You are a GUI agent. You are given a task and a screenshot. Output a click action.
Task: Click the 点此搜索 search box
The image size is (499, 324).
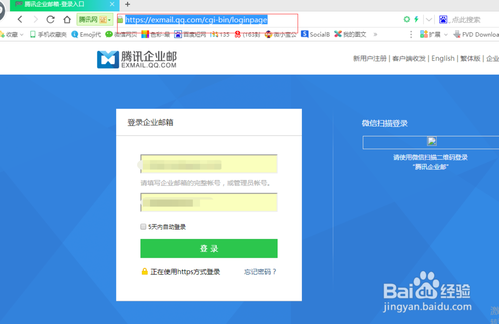[x=466, y=20]
